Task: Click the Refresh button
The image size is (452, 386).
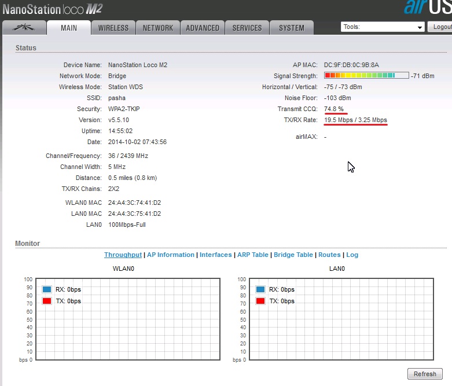Action: tap(425, 374)
